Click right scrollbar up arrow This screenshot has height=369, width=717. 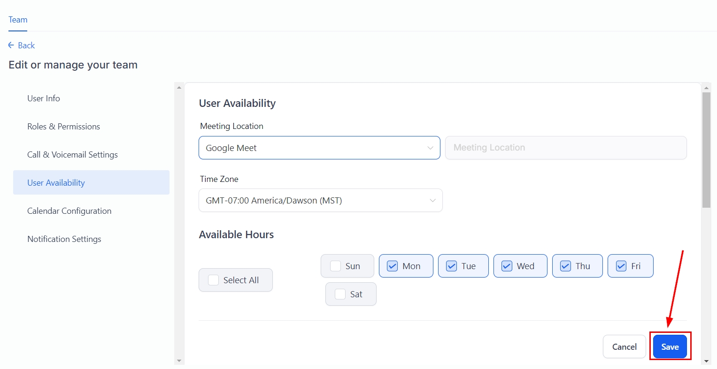point(706,88)
